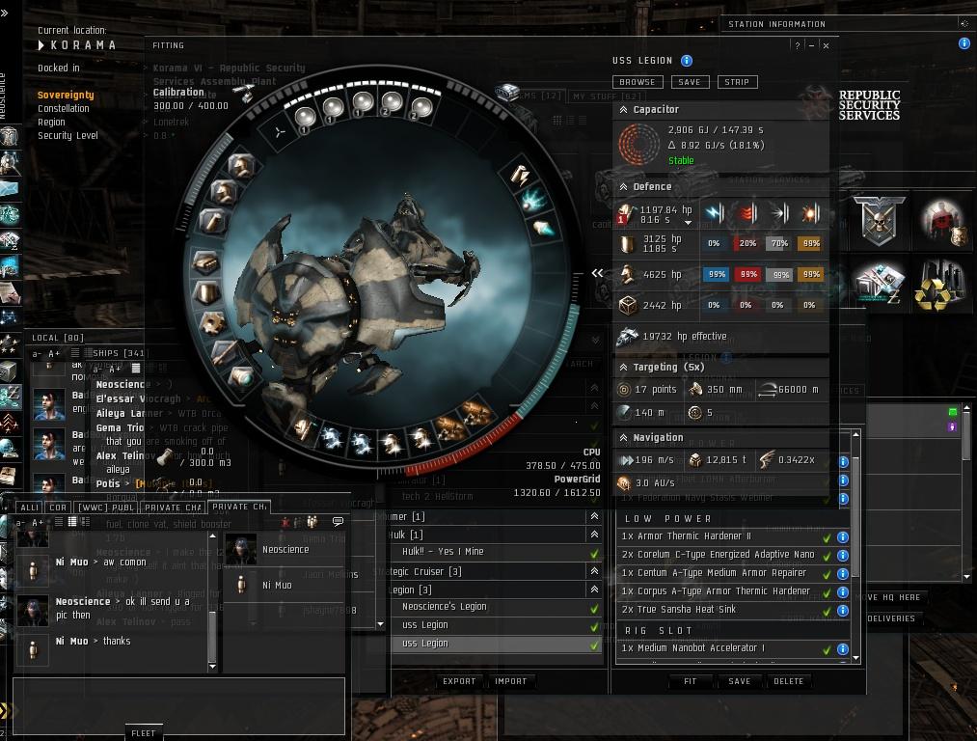This screenshot has width=977, height=741.
Task: Click the effective HP ship icon
Action: pyautogui.click(x=627, y=337)
